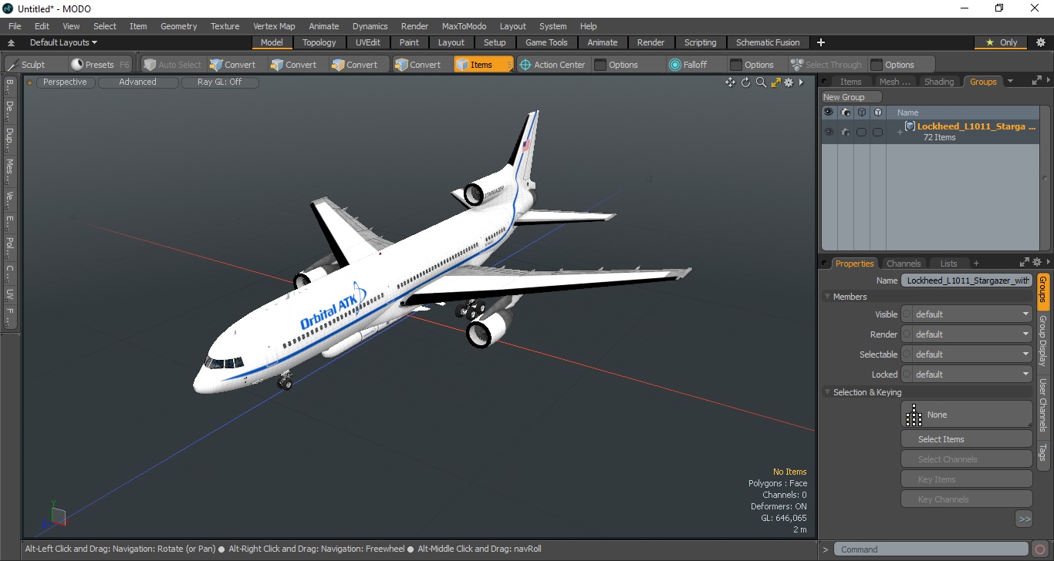
Task: Open the Groups panel tab dropdown arrow
Action: (1010, 82)
